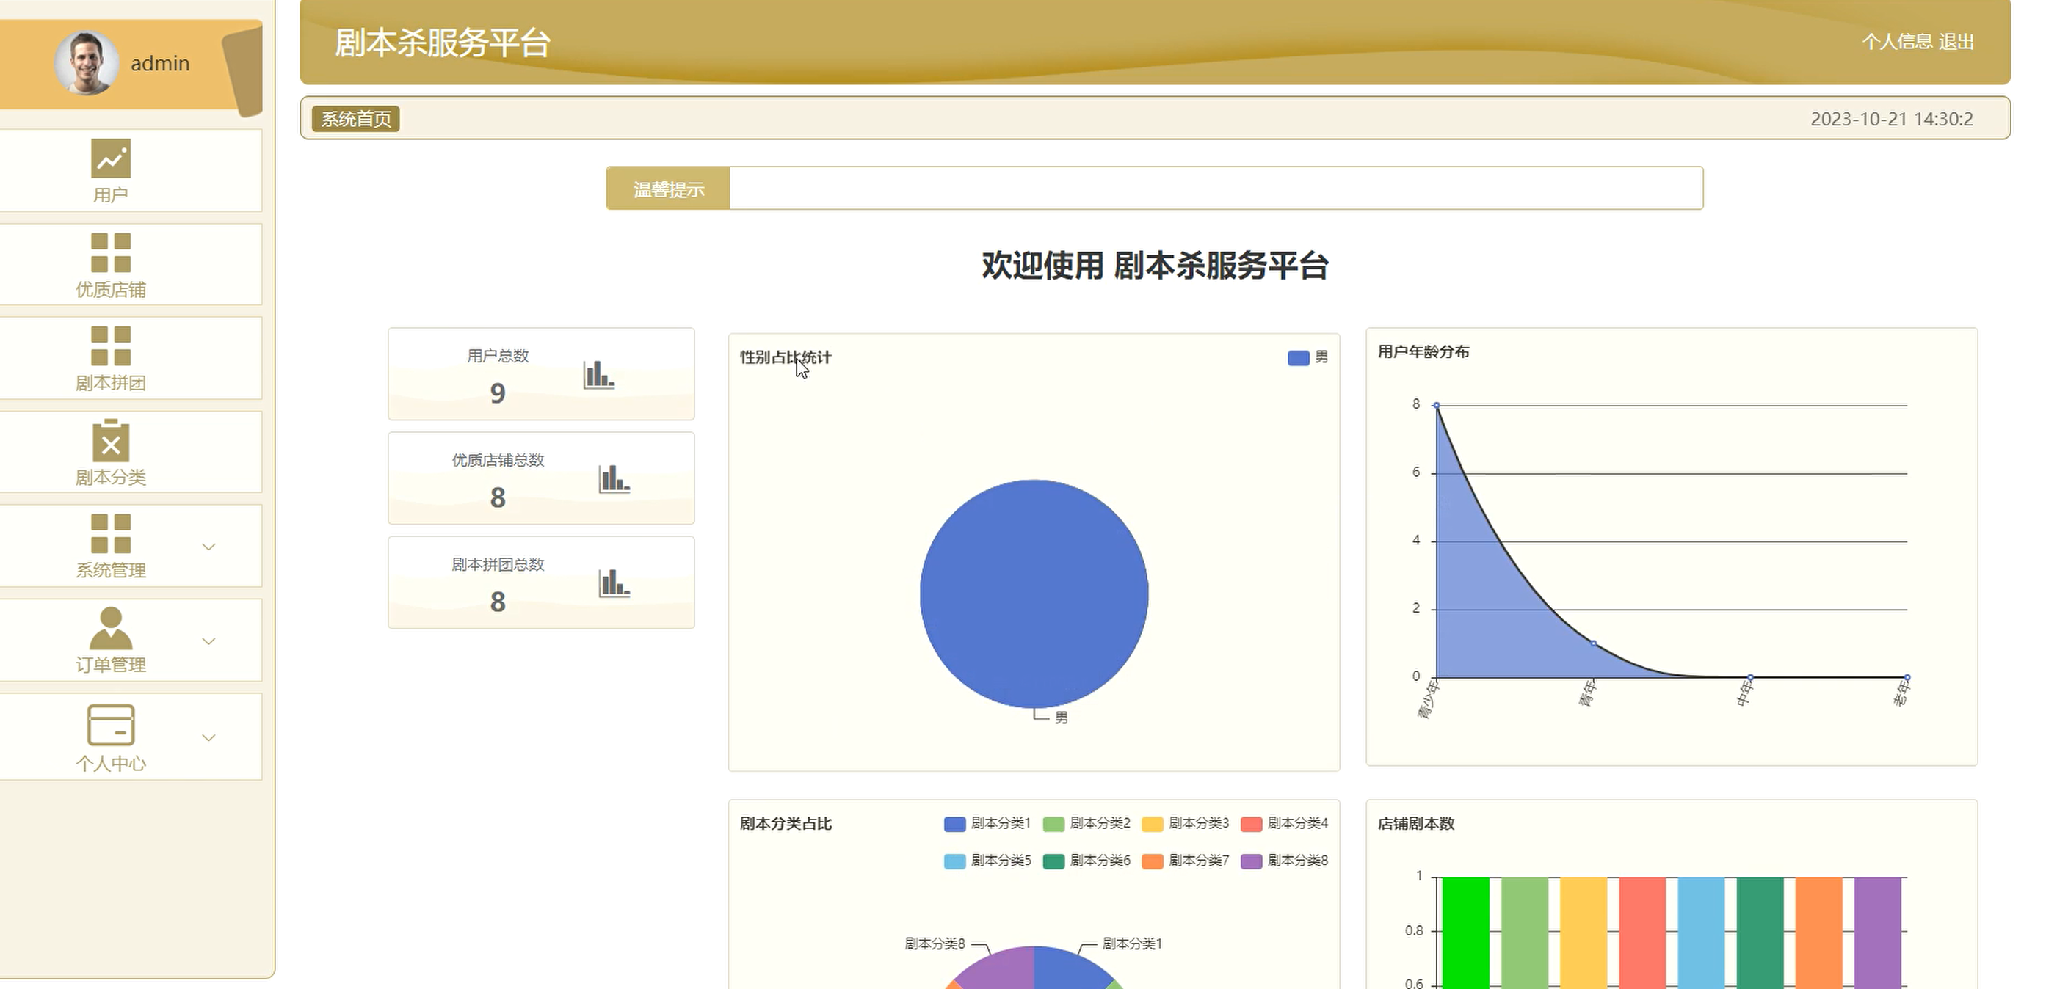Click bar chart icon in 优质店铺总数 card
Screen dimensions: 2046x989
coord(614,478)
